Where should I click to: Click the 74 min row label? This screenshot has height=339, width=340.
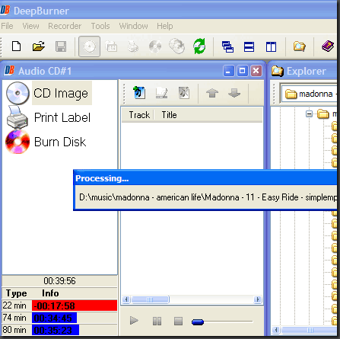tap(14, 318)
